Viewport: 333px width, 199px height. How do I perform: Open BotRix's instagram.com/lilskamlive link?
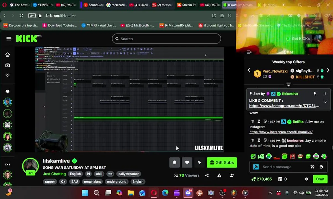coord(281,132)
